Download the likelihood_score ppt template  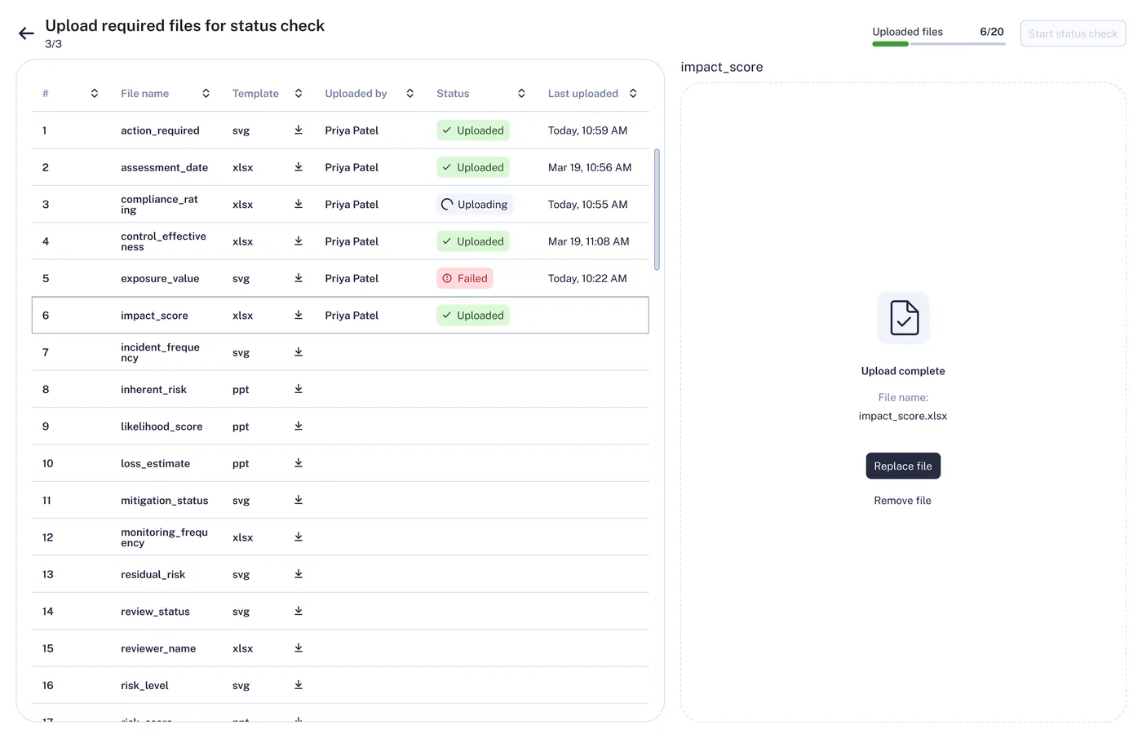[x=299, y=426]
